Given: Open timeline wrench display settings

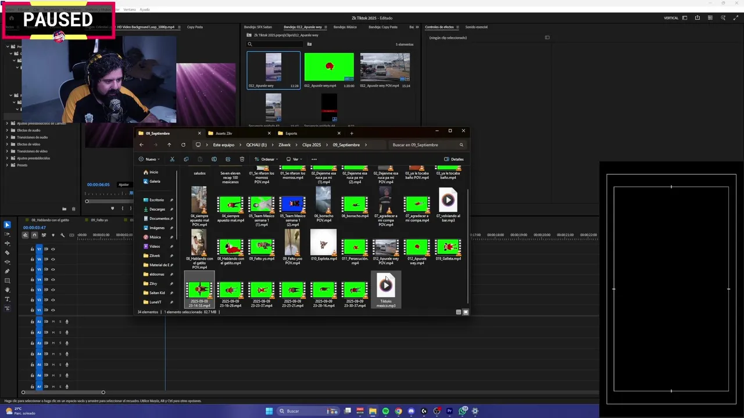Looking at the screenshot, I should (62, 235).
